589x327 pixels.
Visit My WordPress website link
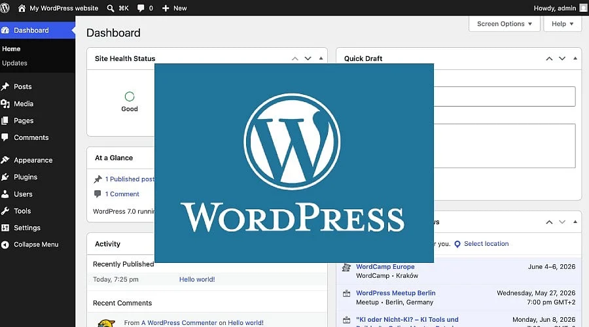point(64,8)
